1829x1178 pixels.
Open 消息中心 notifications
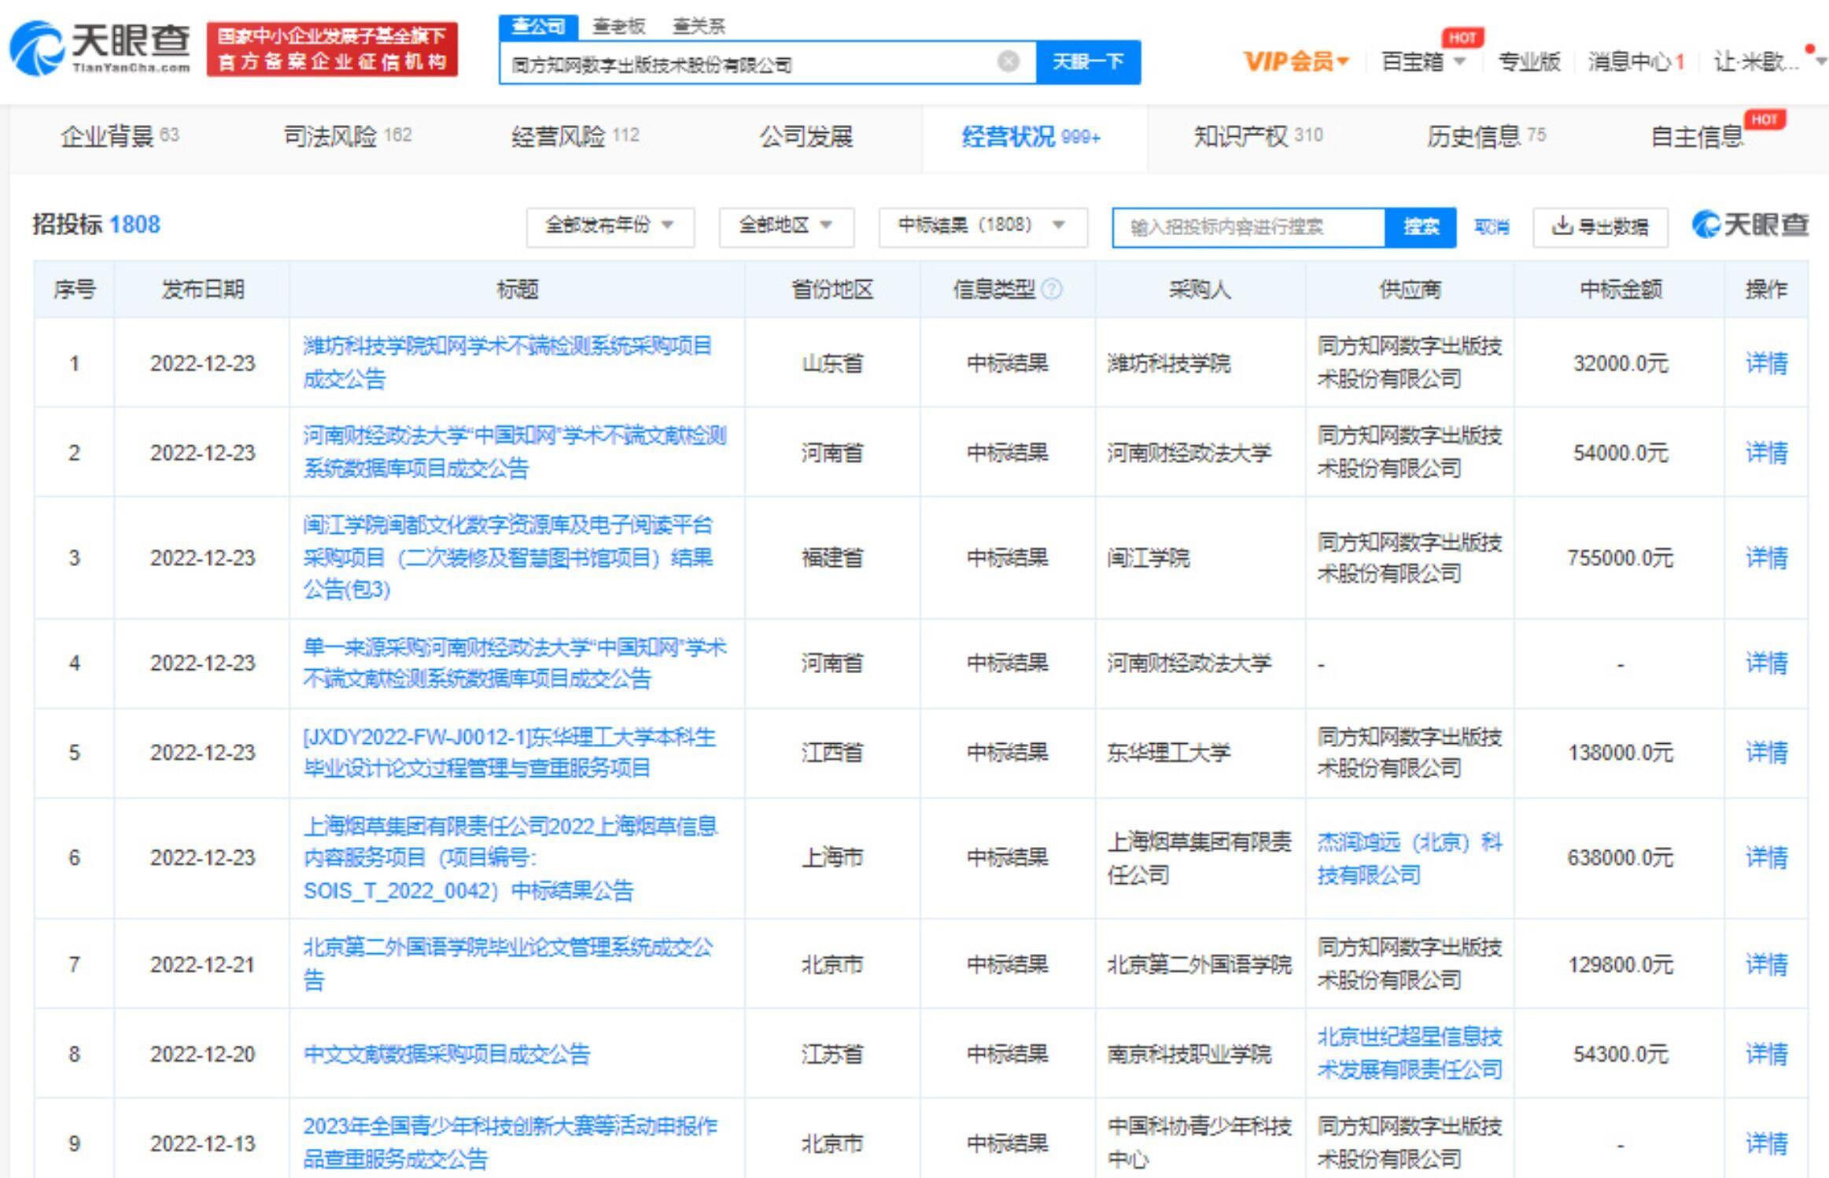(1635, 61)
